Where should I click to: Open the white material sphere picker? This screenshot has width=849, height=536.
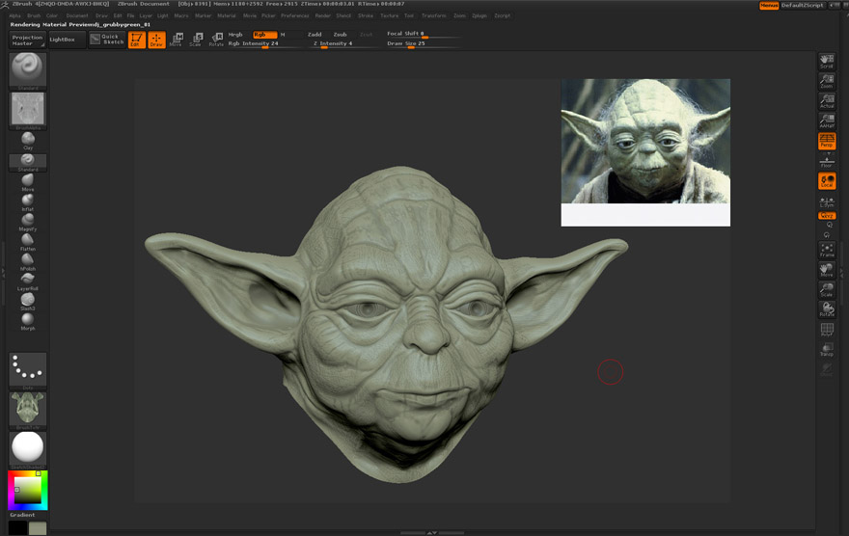pos(28,449)
